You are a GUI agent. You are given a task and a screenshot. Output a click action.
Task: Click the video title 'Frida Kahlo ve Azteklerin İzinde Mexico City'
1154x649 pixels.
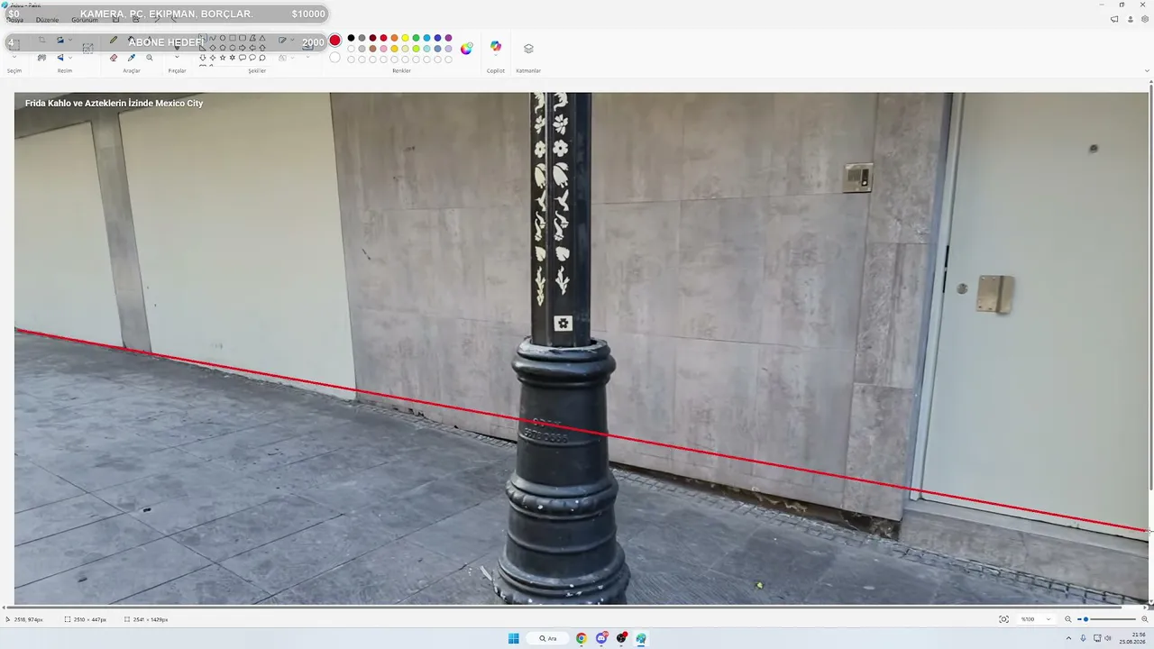point(114,104)
